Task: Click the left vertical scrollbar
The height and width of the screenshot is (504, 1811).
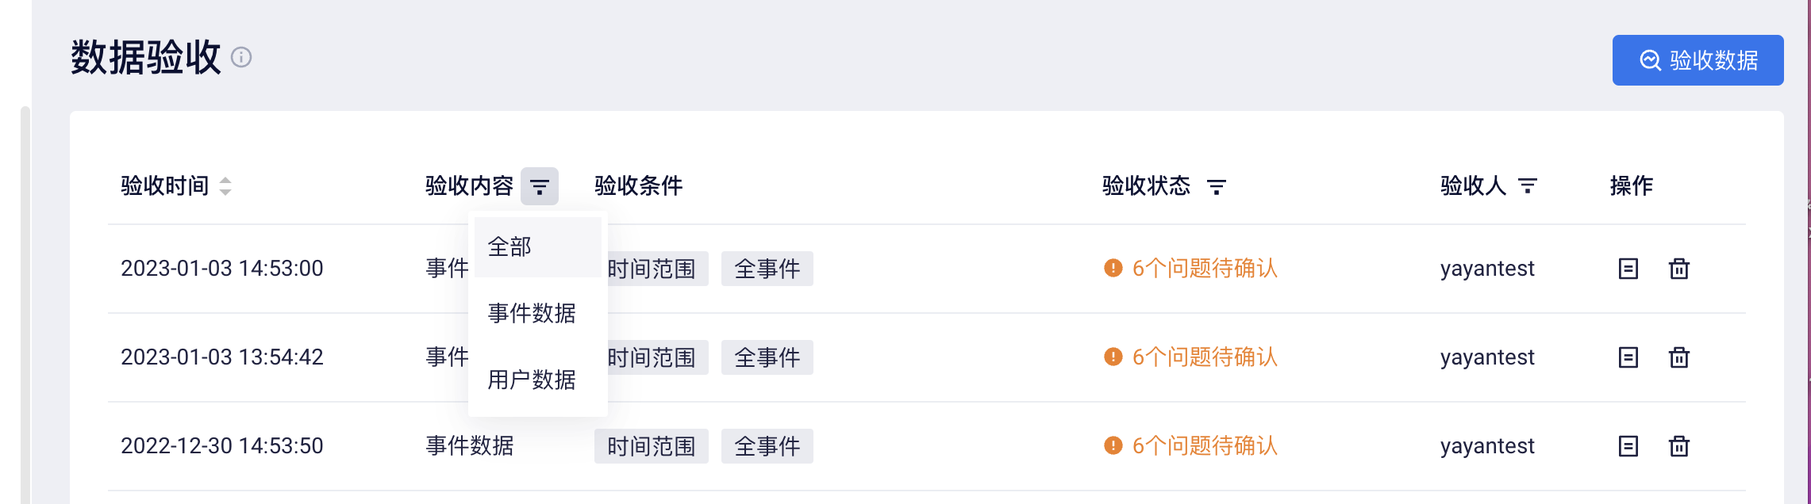Action: 25,305
